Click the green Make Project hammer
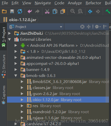 pos(108,11)
